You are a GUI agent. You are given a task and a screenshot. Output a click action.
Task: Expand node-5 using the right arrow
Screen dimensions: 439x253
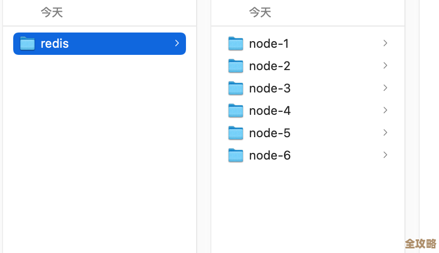[x=385, y=133]
